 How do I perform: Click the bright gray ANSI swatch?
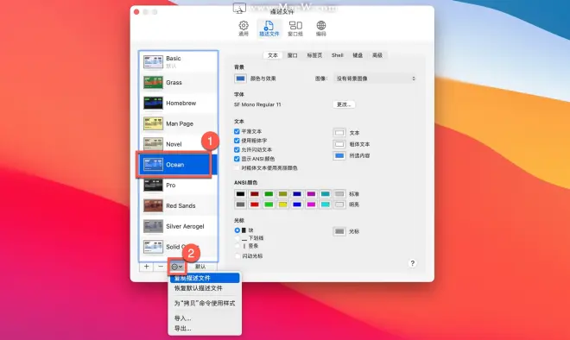pyautogui.click(x=240, y=205)
